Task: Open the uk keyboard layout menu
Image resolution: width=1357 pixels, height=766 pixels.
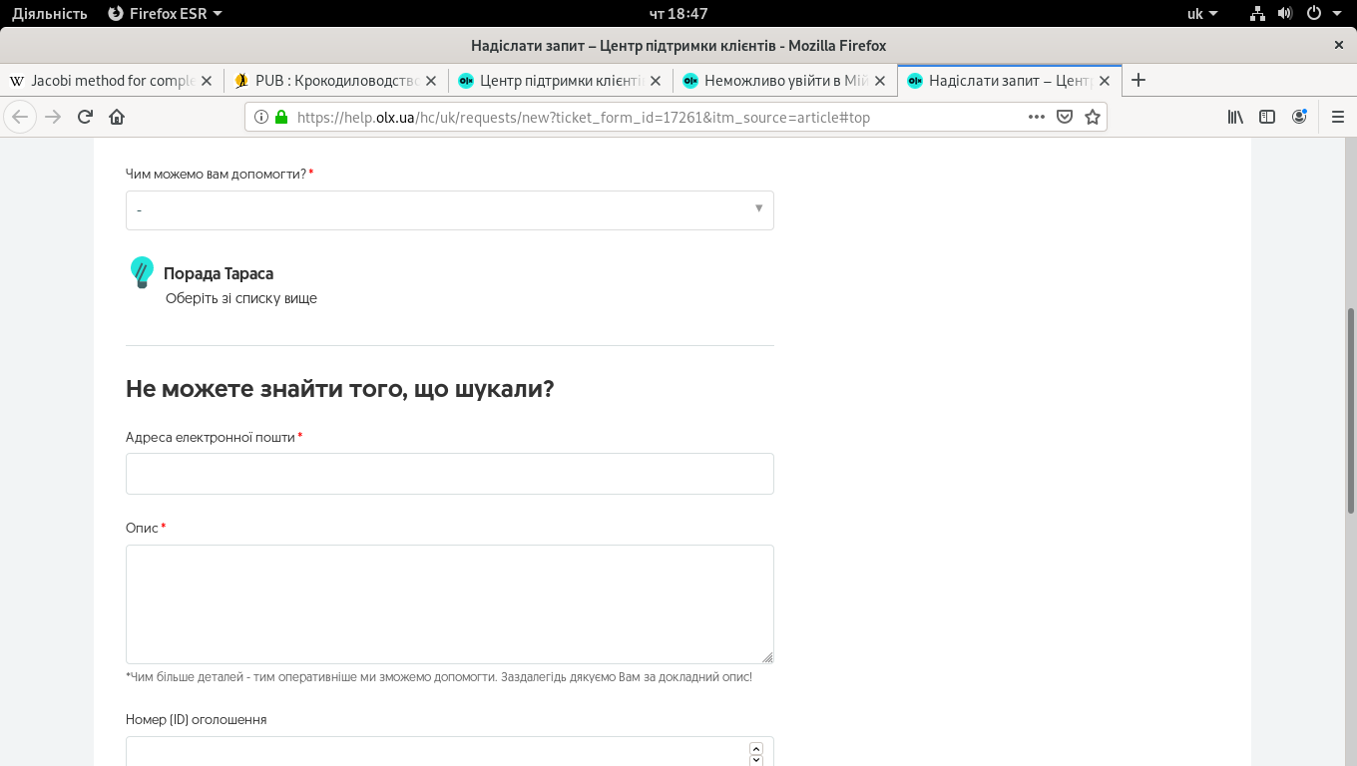Action: pos(1201,14)
